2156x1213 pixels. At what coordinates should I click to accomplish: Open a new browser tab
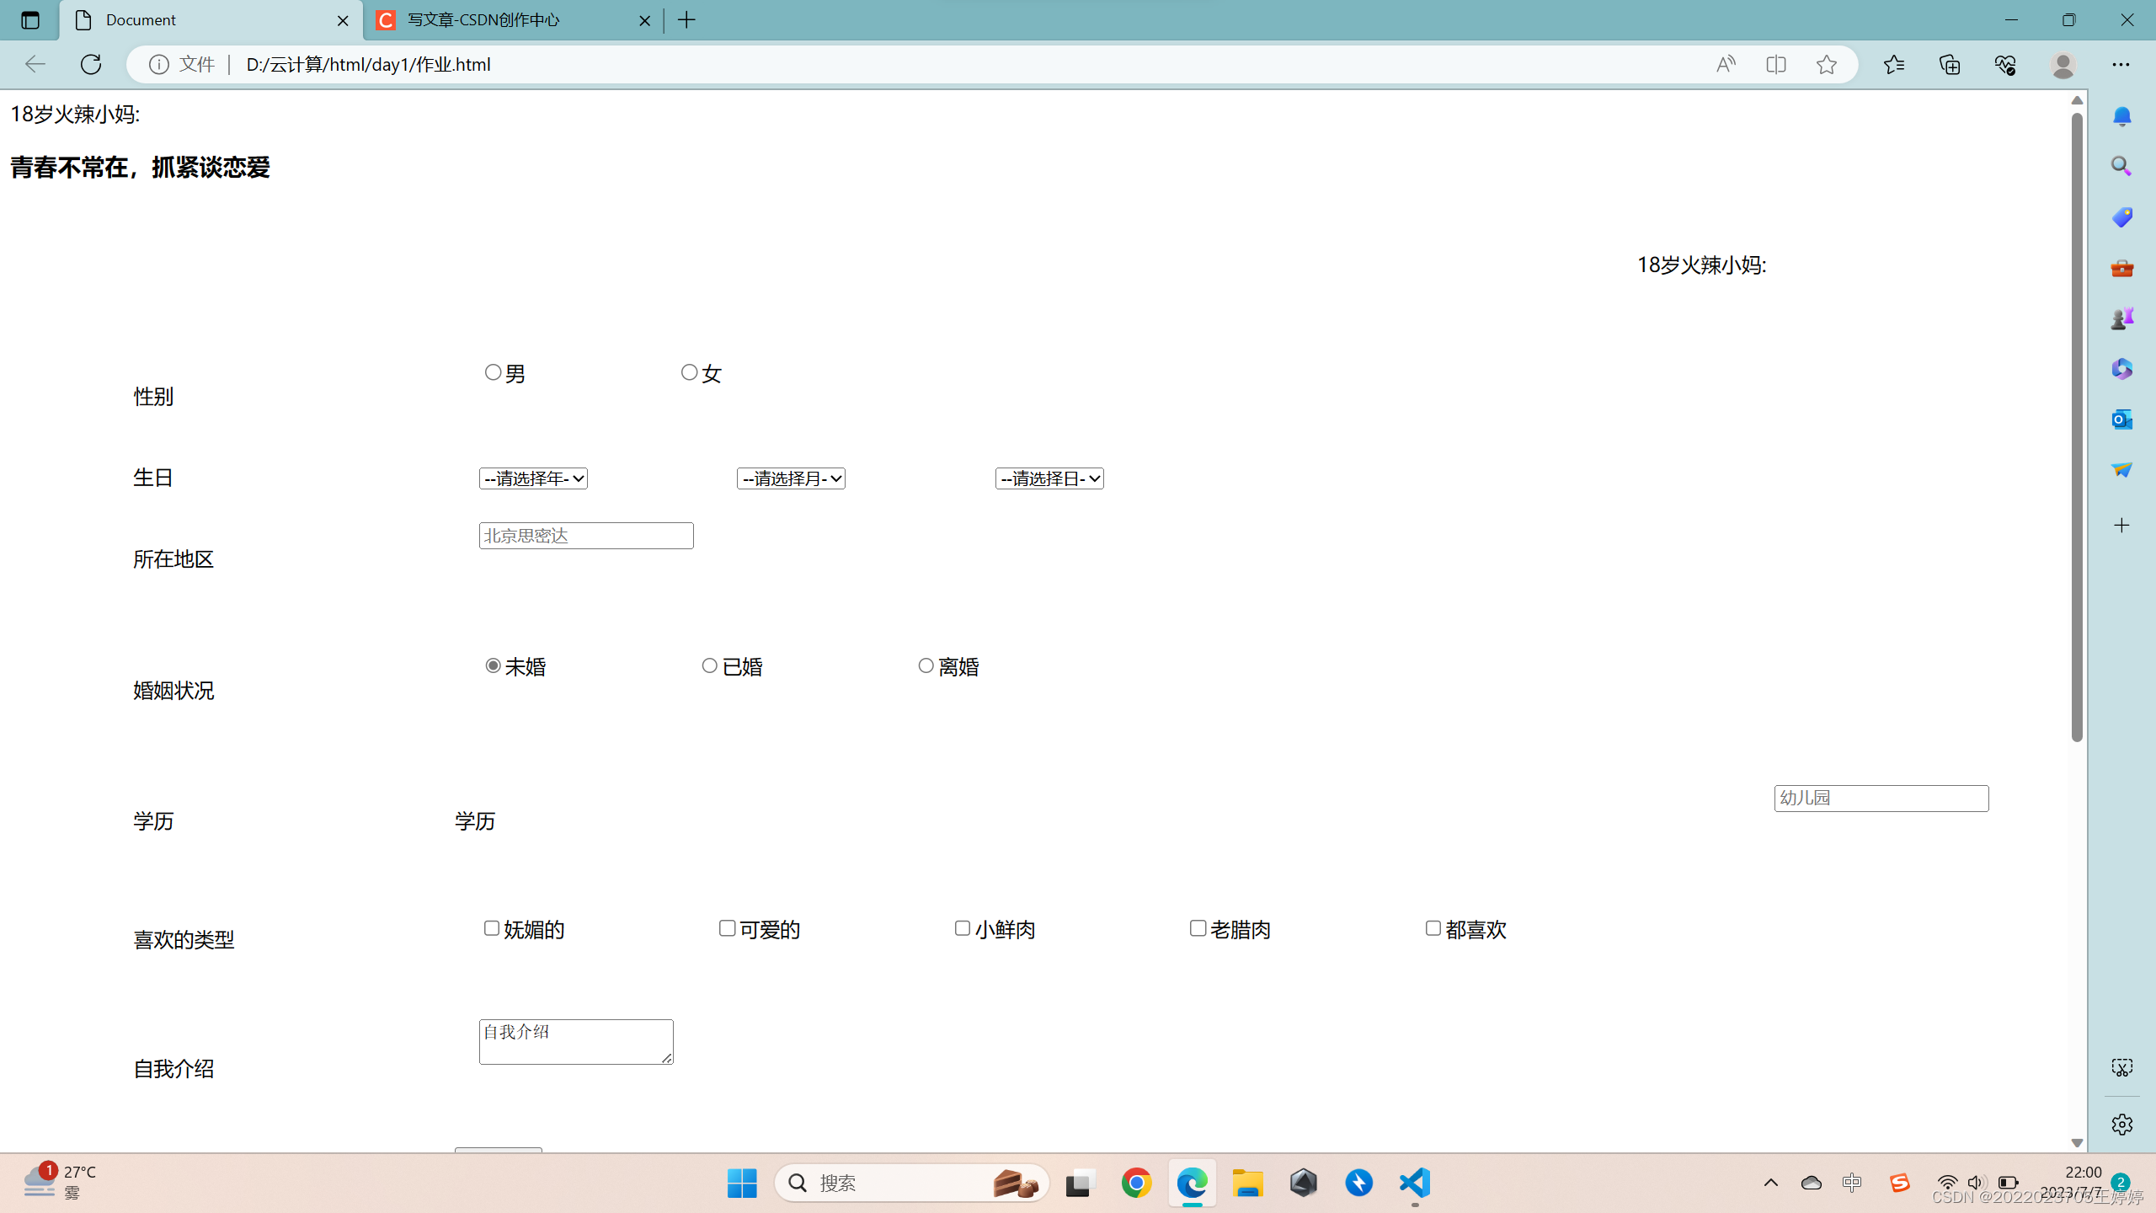tap(686, 19)
